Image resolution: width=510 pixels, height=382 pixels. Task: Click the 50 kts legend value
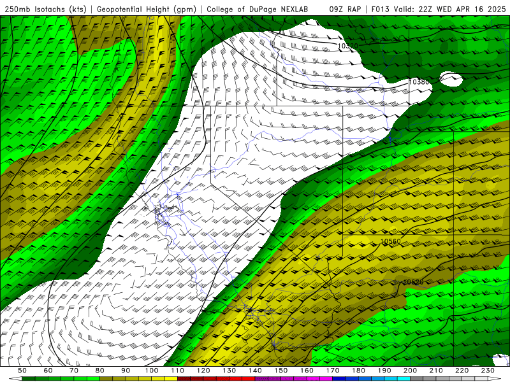[22, 371]
